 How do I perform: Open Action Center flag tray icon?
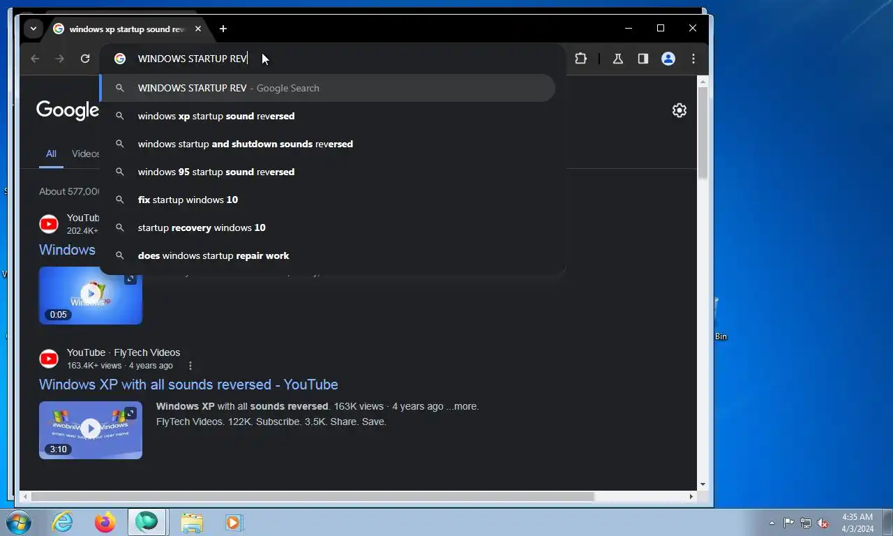(x=788, y=523)
